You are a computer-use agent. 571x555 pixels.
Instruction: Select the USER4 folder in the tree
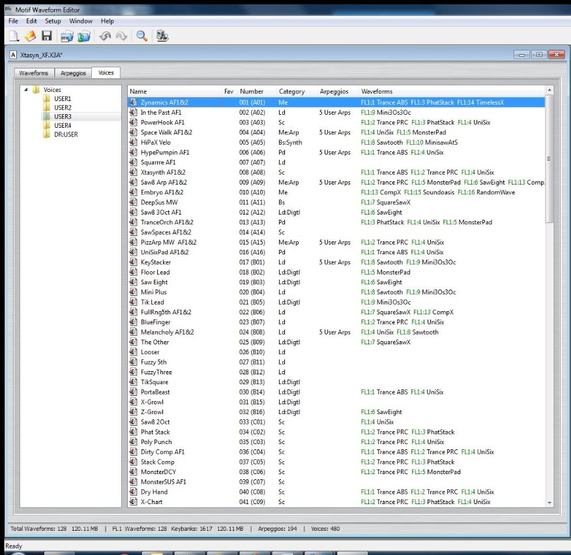[x=63, y=125]
